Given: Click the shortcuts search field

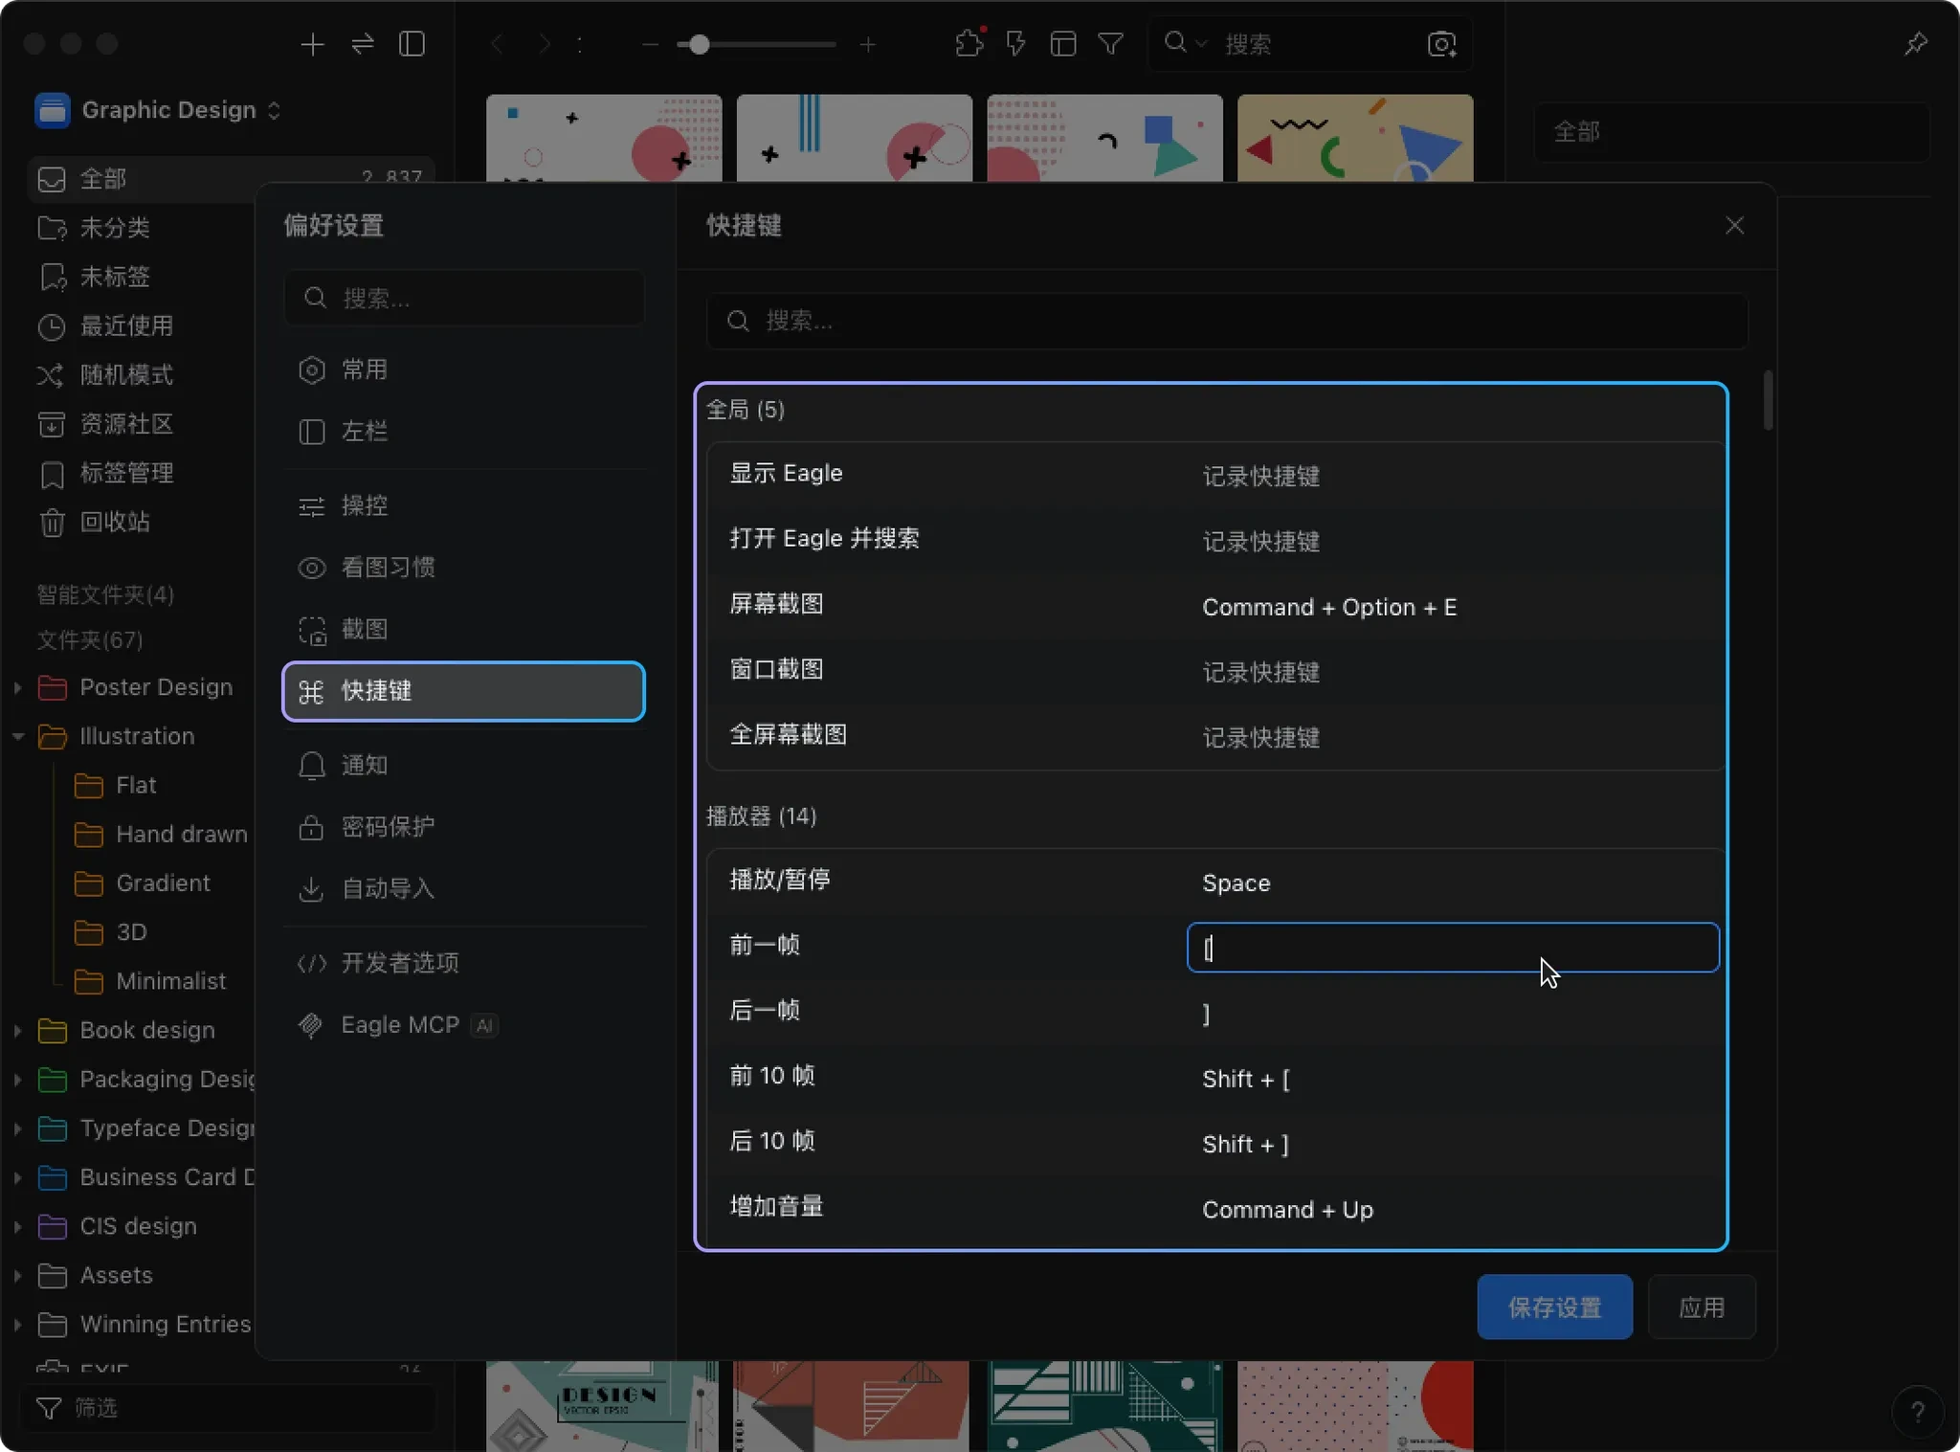Looking at the screenshot, I should [1227, 321].
